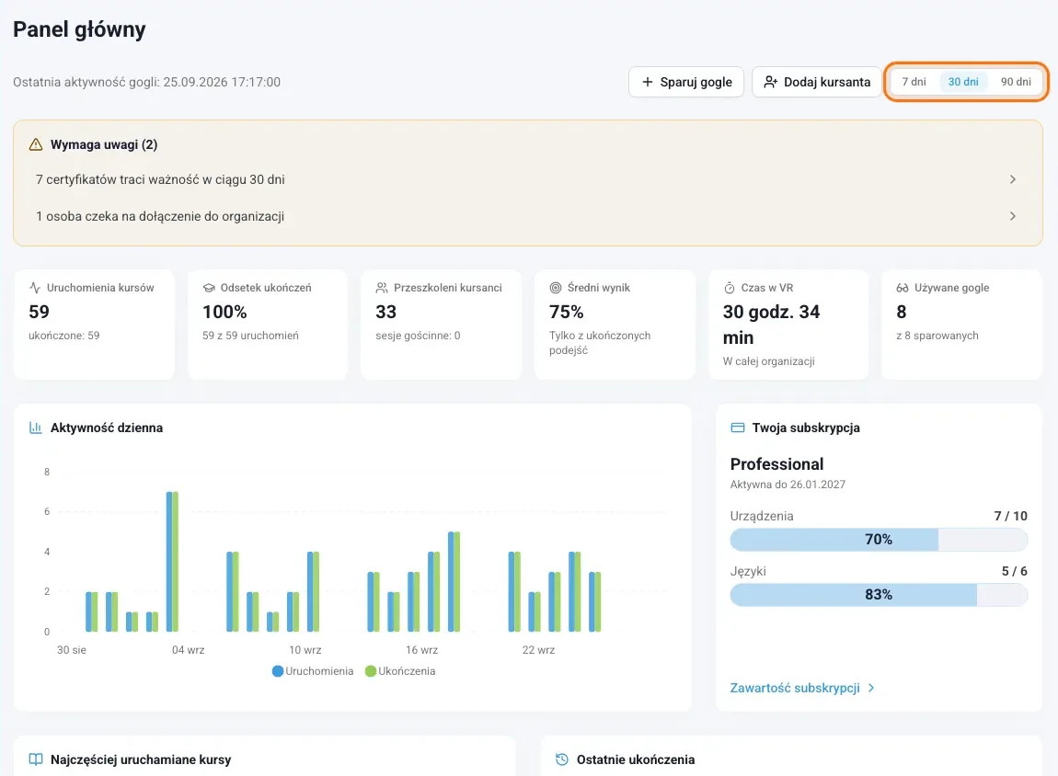The width and height of the screenshot is (1058, 776).
Task: Click the history clock icon by Ostatnie ukończenia
Action: coord(561,759)
